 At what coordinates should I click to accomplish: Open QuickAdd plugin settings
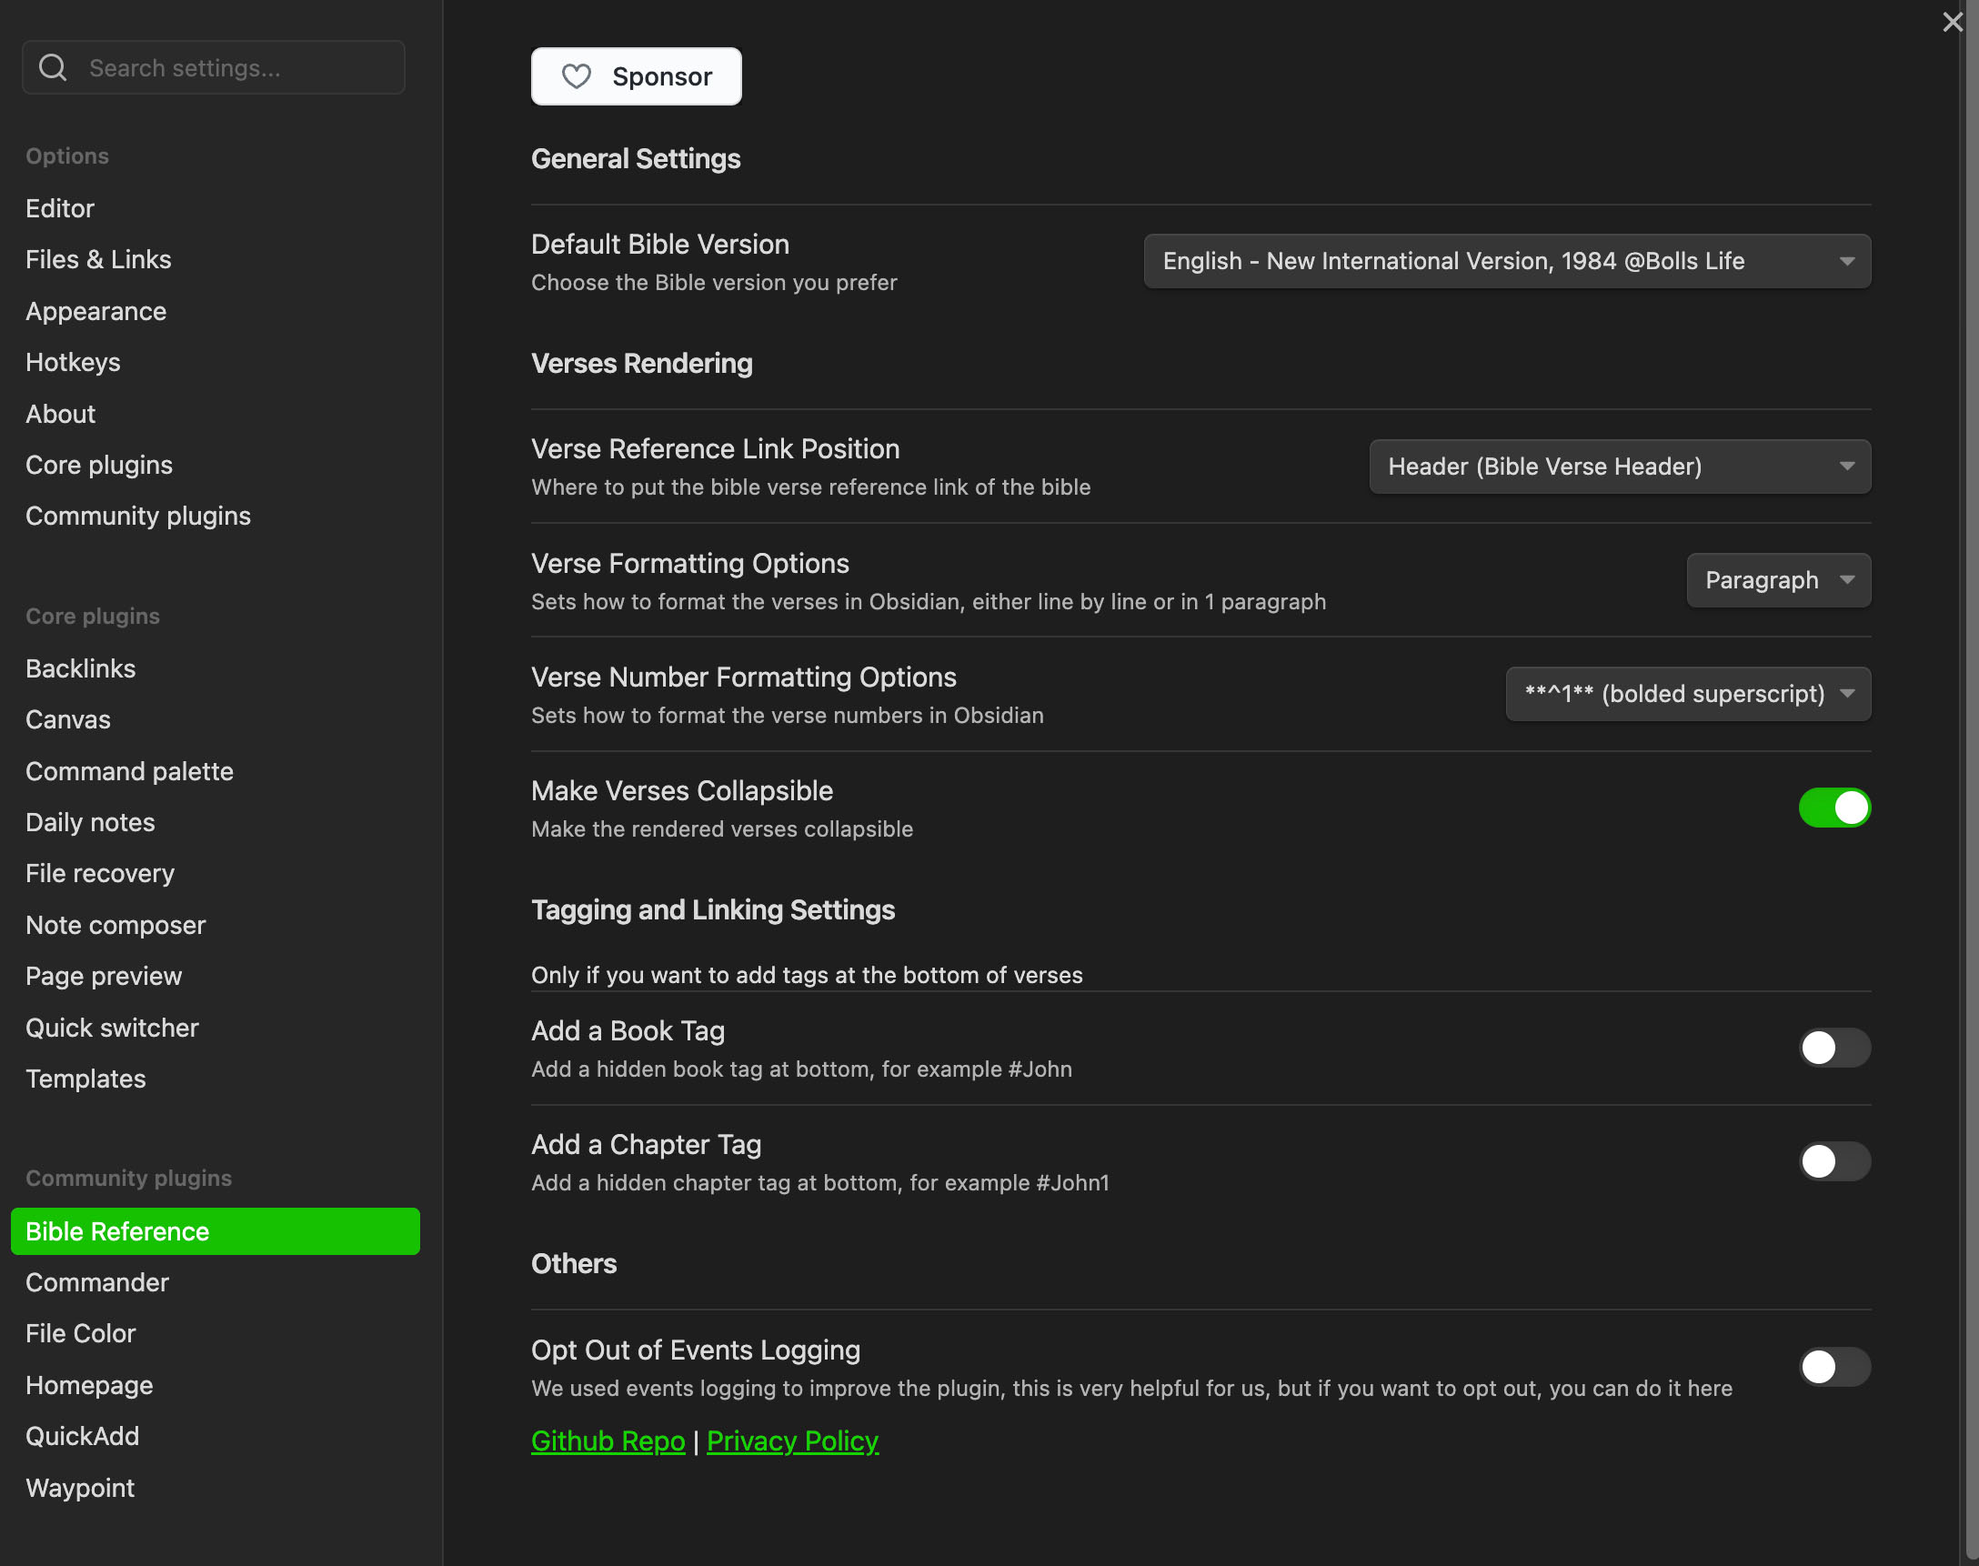(83, 1436)
